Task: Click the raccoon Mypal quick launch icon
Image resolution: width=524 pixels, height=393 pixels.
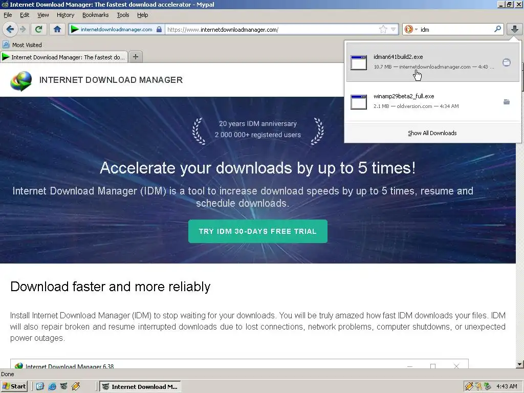Action: 64,386
